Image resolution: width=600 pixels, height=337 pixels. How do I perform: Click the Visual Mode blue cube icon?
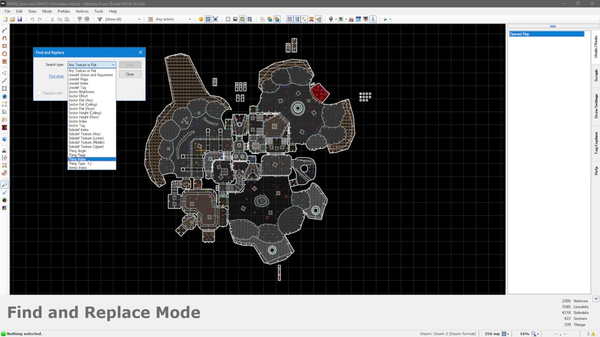coord(5,139)
